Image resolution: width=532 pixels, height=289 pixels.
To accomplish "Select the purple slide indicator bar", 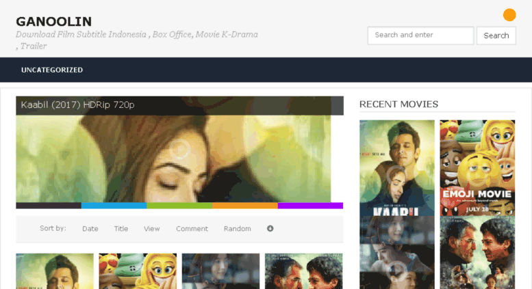I will (310, 206).
